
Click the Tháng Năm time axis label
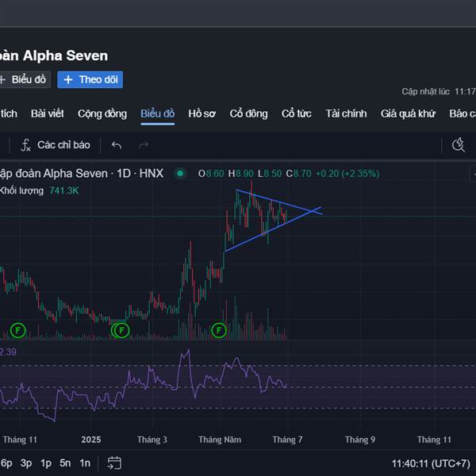220,440
